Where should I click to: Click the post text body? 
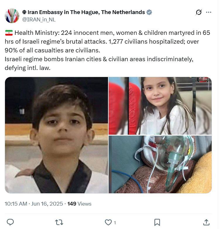click(107, 50)
